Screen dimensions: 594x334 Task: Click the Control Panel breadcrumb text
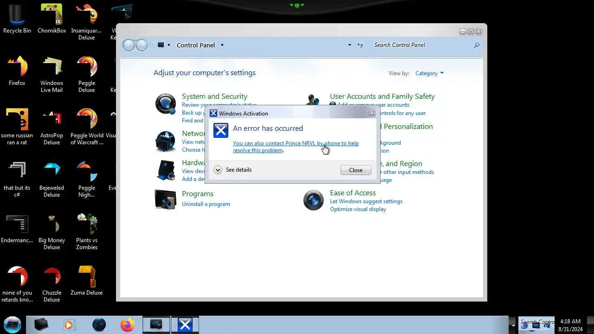pyautogui.click(x=196, y=45)
